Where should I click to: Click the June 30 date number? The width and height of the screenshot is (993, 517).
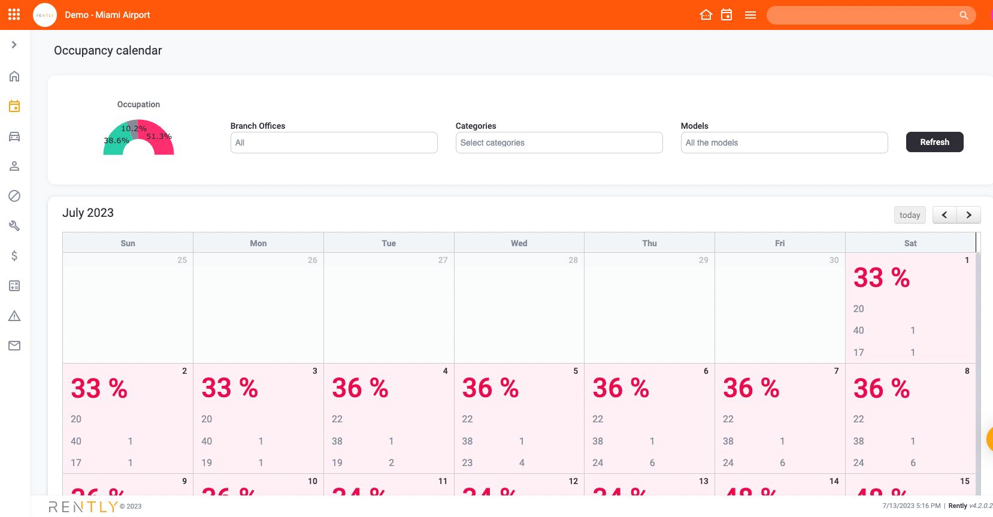coord(834,260)
